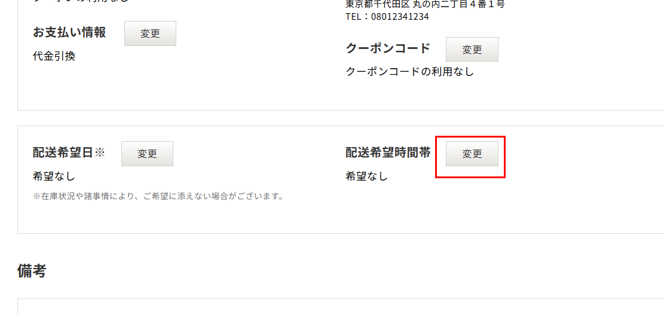
Task: Open 変更 for 配送希望日
Action: click(x=147, y=154)
